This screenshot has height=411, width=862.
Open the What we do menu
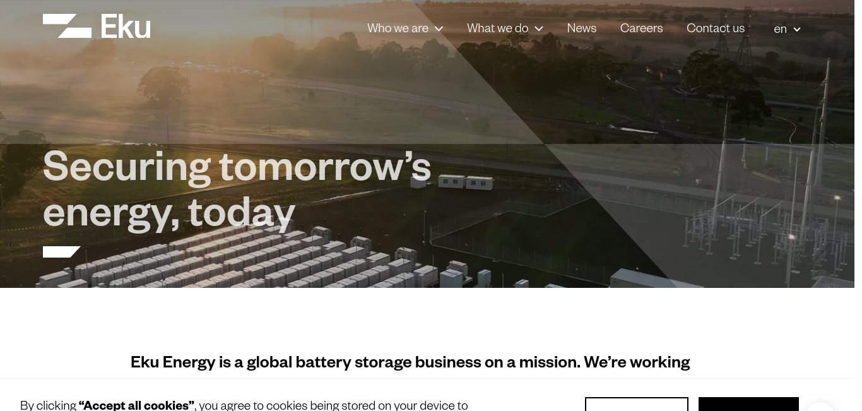point(497,28)
